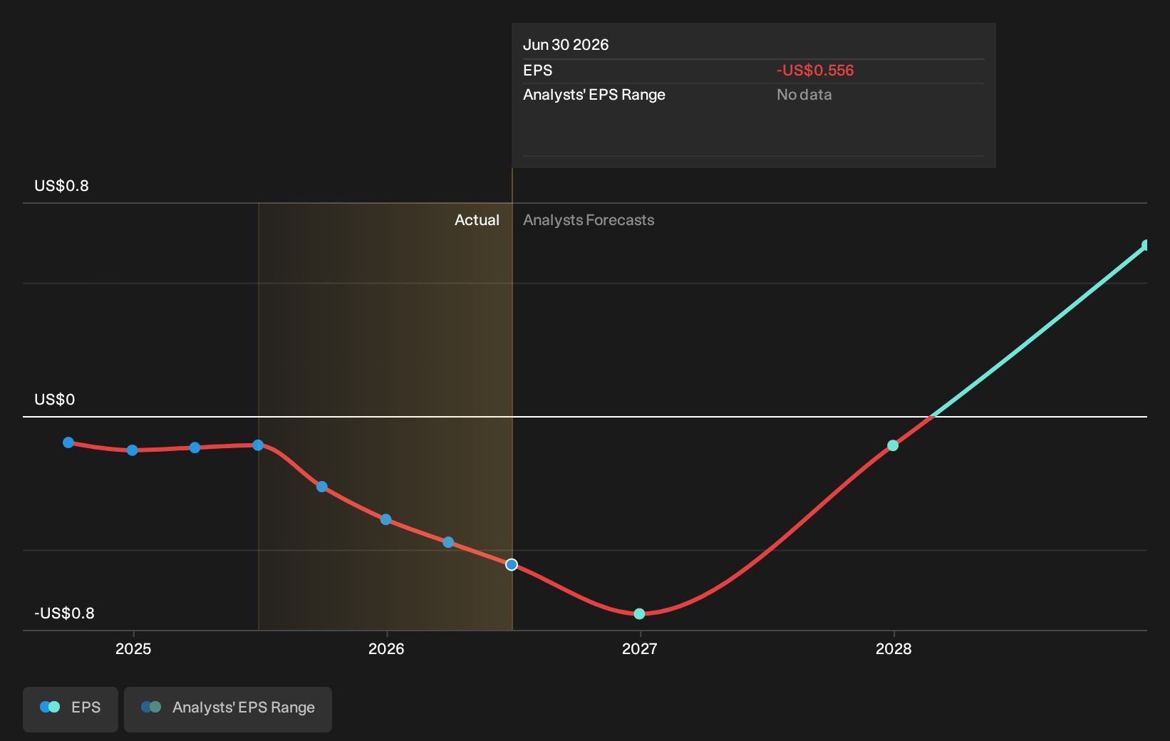Click the "US$0.8" y-axis label

click(x=61, y=186)
